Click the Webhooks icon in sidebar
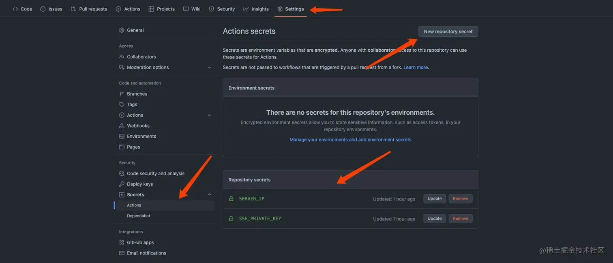 [x=122, y=126]
